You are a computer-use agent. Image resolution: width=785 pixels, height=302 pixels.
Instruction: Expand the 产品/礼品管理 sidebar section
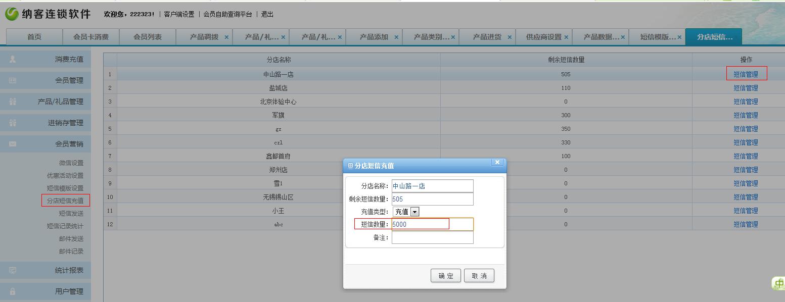(x=60, y=102)
